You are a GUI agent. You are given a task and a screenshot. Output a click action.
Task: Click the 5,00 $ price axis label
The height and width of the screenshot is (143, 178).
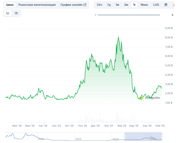pos(169,65)
